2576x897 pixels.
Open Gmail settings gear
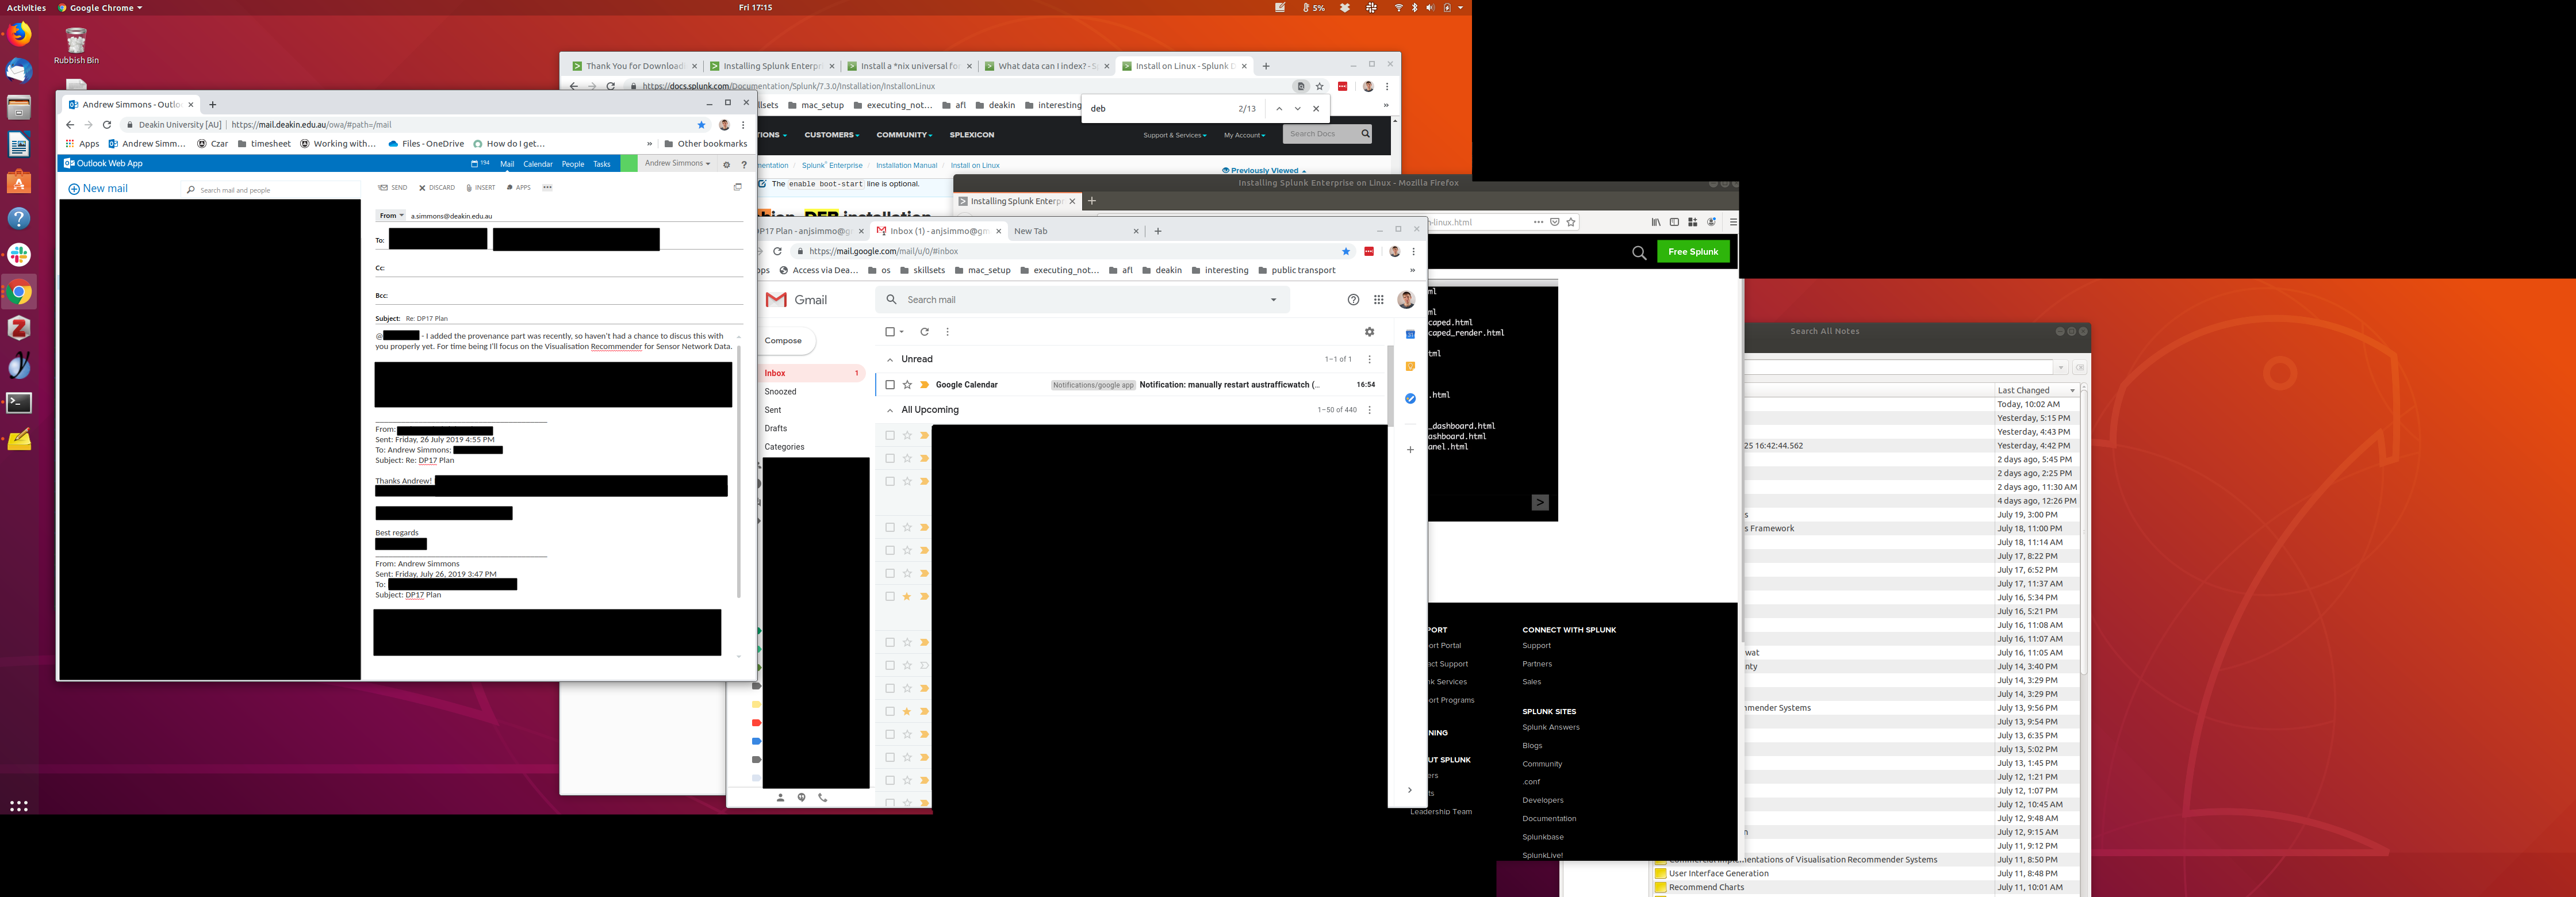coord(1369,332)
